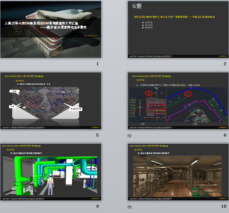
Task: Click the worker figure in slide 9
Action: [x=50, y=184]
